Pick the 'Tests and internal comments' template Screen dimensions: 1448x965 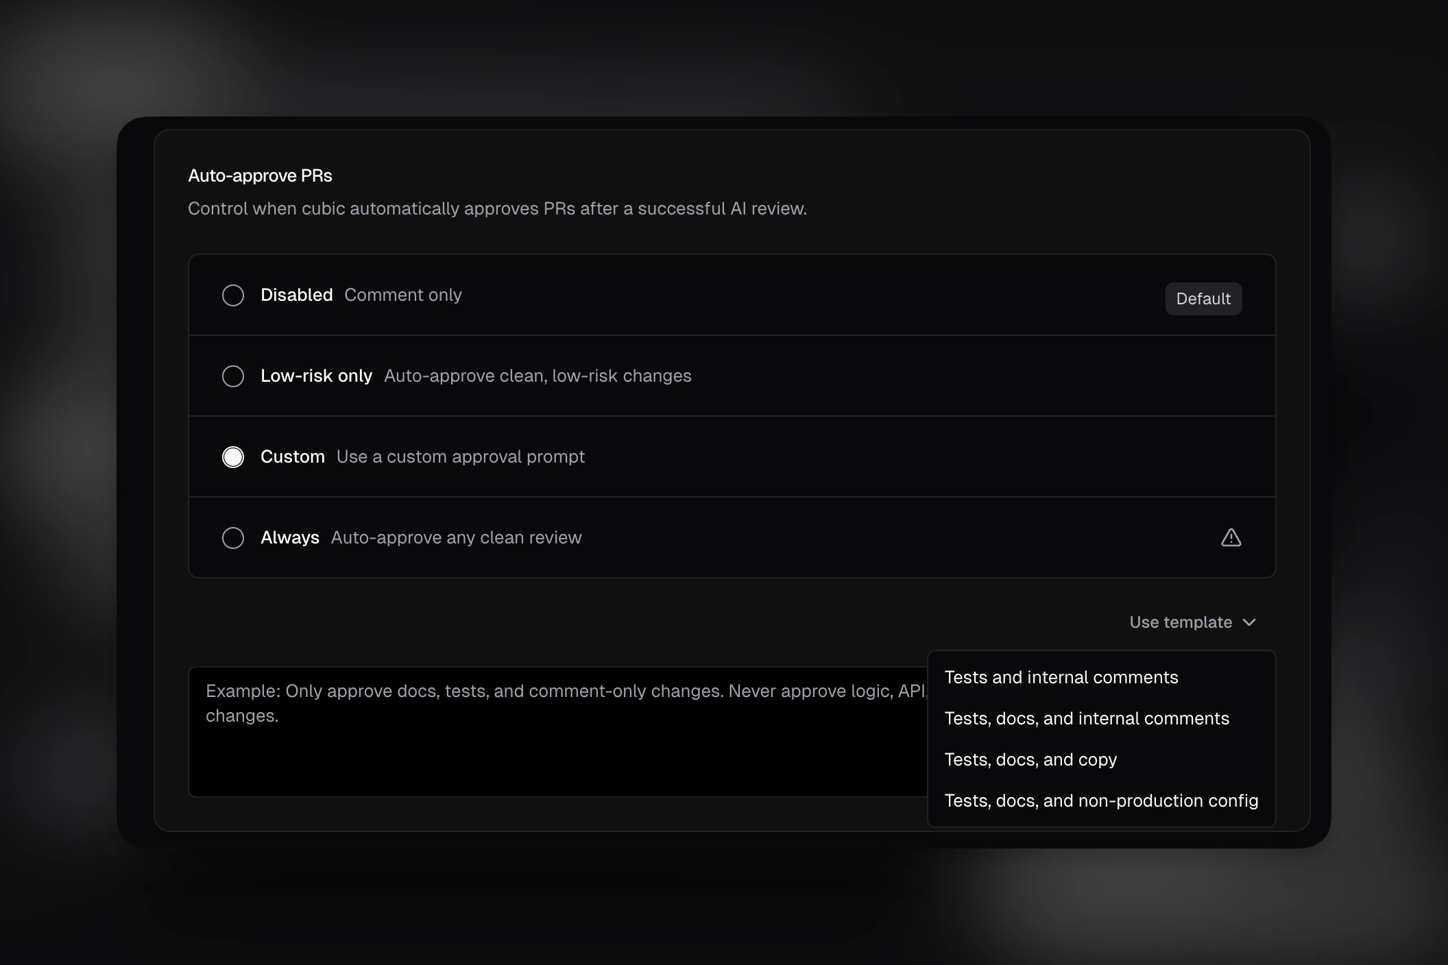[x=1061, y=677]
